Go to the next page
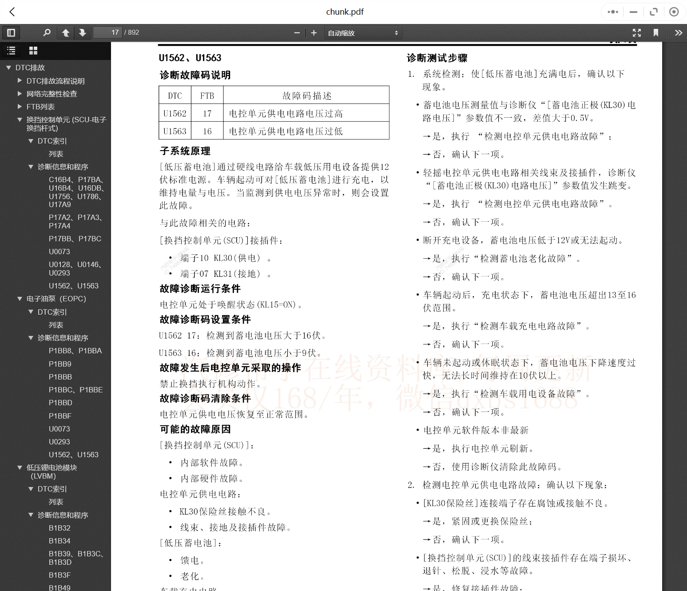This screenshot has width=687, height=591. 83,32
